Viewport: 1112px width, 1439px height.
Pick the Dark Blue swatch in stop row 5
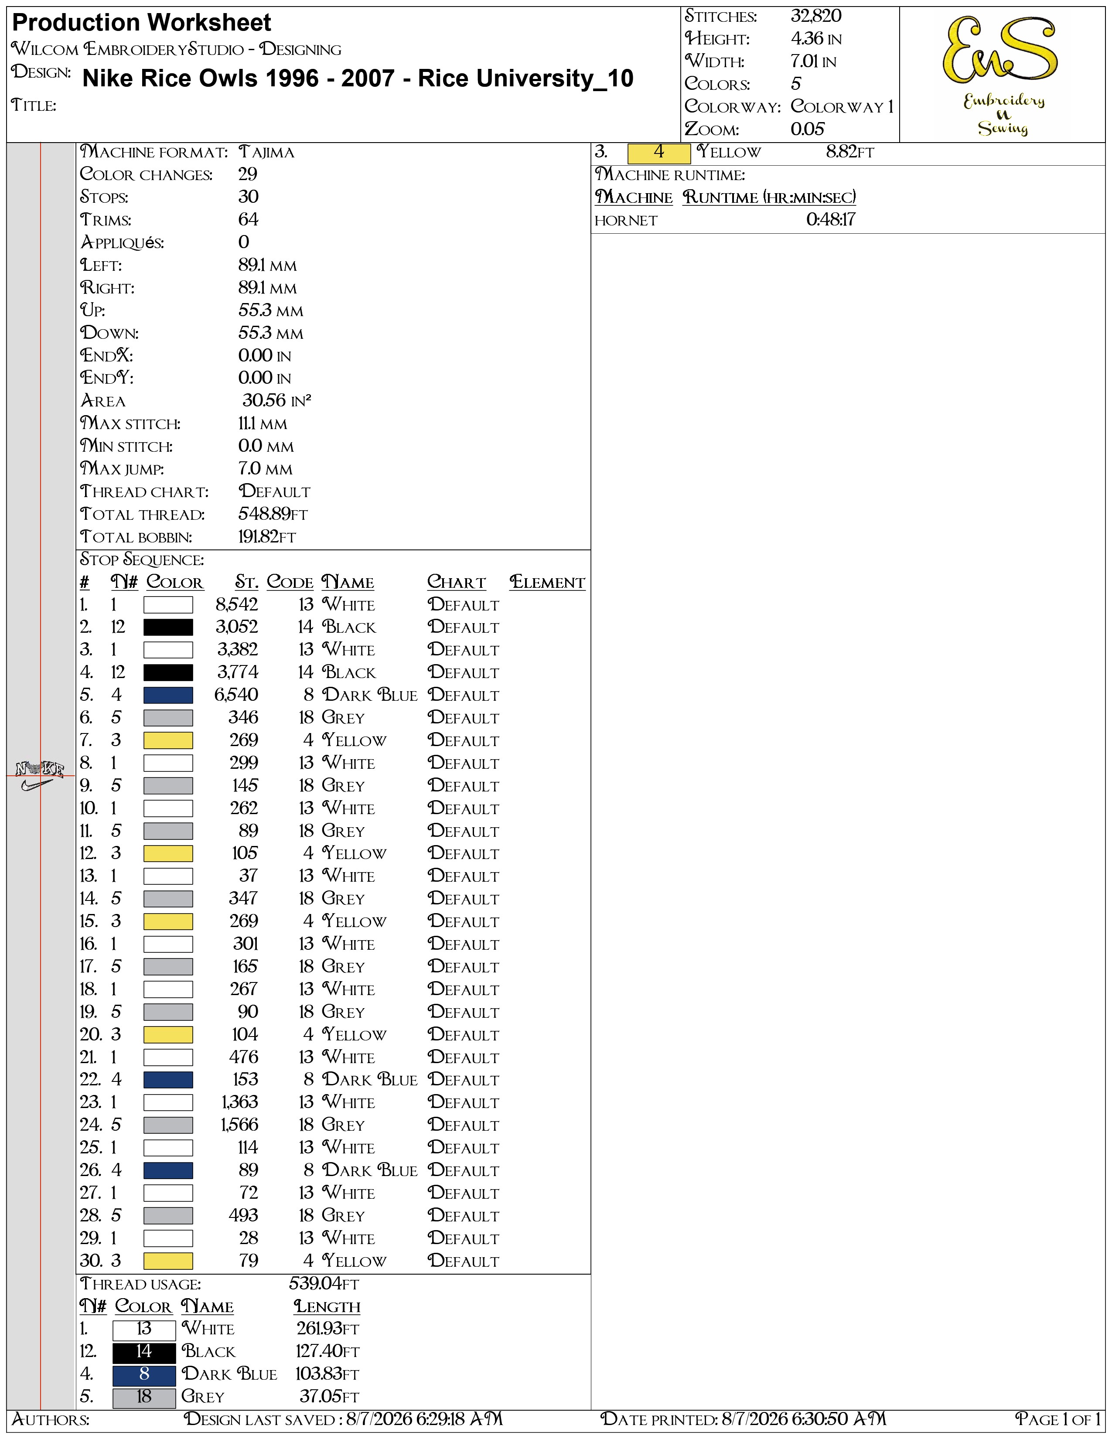point(168,695)
